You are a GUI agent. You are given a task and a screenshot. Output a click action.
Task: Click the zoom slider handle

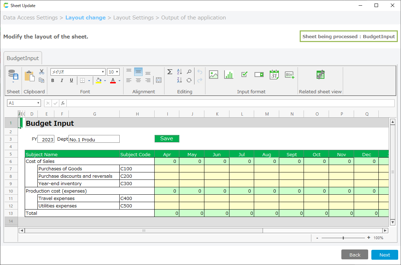tap(343, 238)
